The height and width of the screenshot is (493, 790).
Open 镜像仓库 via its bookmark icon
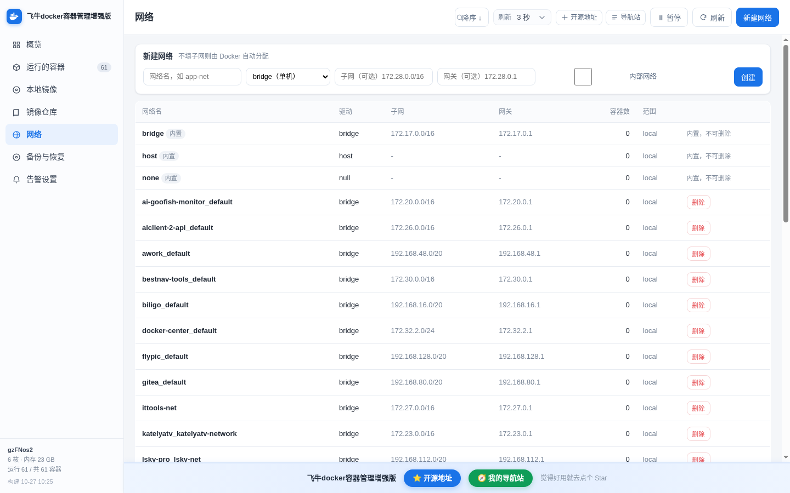click(x=16, y=112)
